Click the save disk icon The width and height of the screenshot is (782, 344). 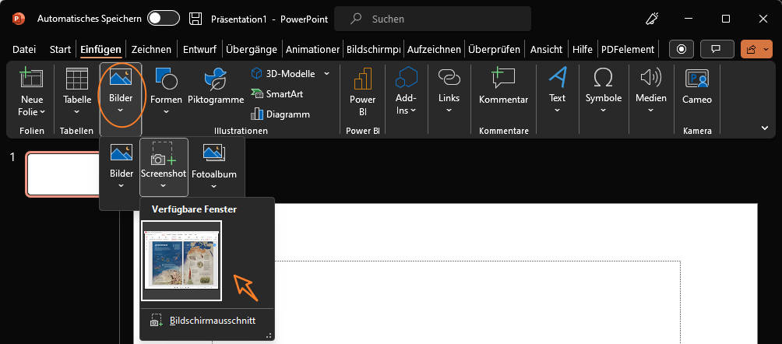[197, 18]
